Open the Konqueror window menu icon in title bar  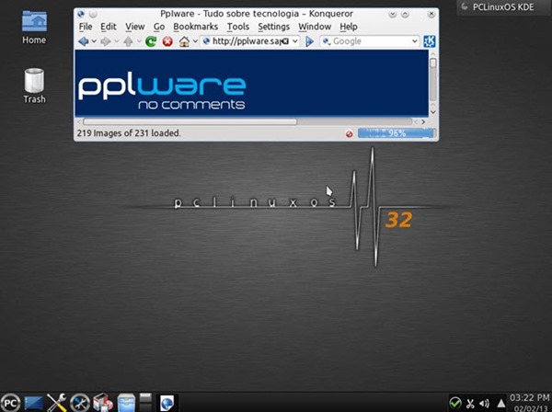tap(81, 14)
